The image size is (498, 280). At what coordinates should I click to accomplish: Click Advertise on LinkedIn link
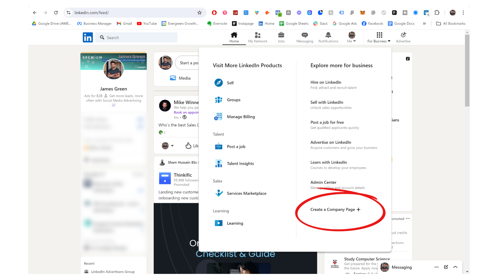(x=331, y=142)
